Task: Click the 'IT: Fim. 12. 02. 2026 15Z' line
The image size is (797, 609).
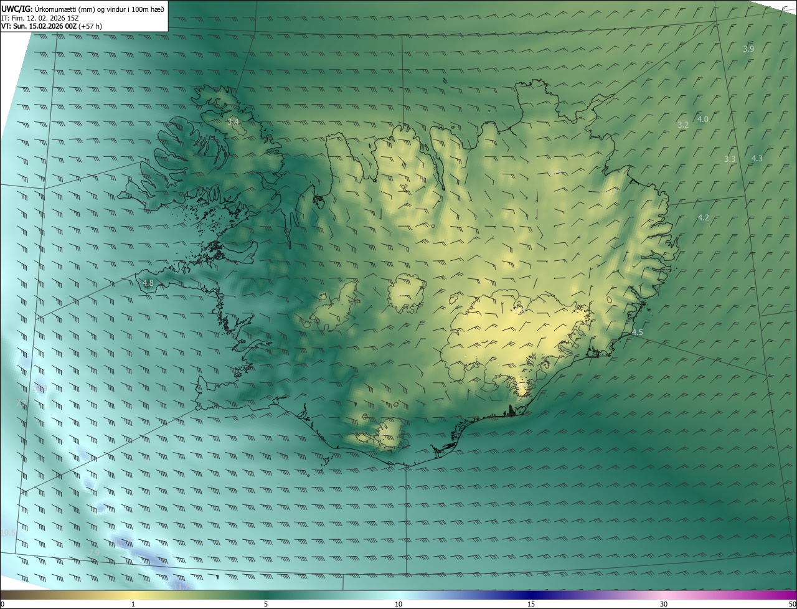Action: [x=40, y=17]
